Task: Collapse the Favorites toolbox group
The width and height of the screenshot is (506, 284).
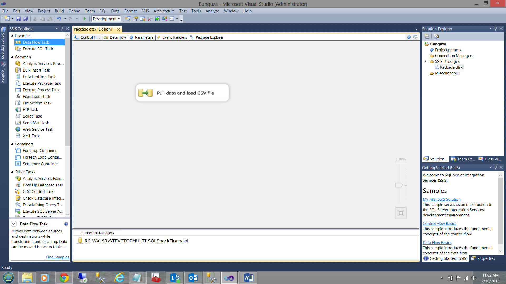Action: pos(12,35)
